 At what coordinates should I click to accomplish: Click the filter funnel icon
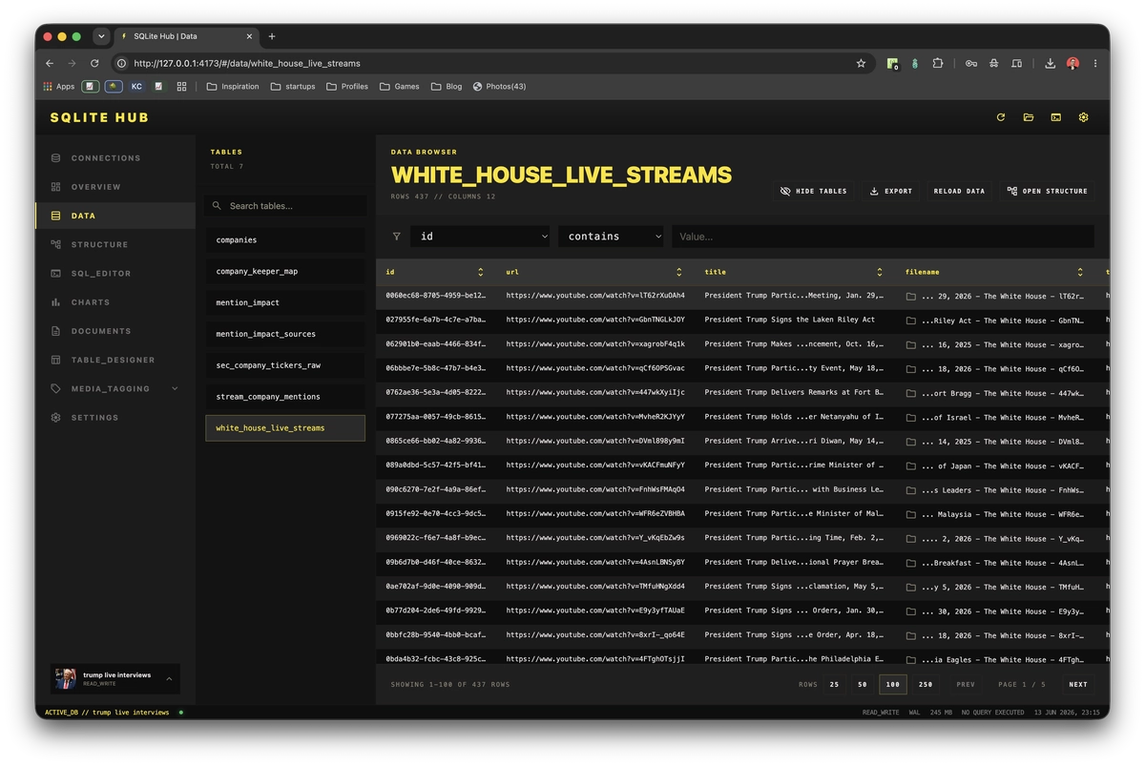coord(397,237)
